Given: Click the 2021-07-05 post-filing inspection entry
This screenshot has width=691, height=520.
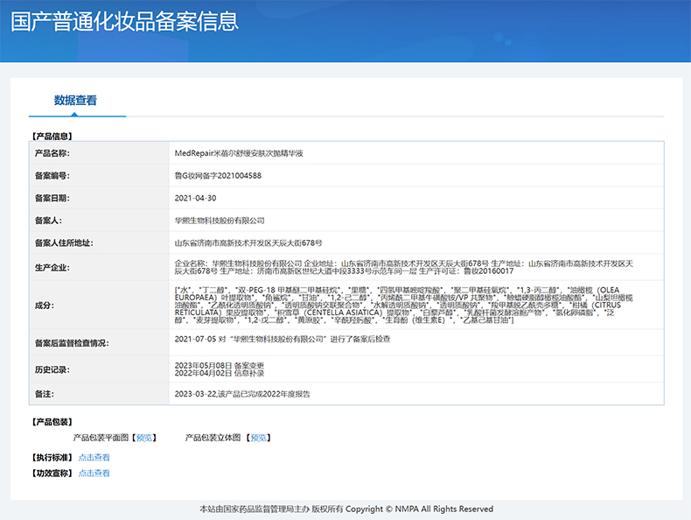Looking at the screenshot, I should pyautogui.click(x=282, y=339).
